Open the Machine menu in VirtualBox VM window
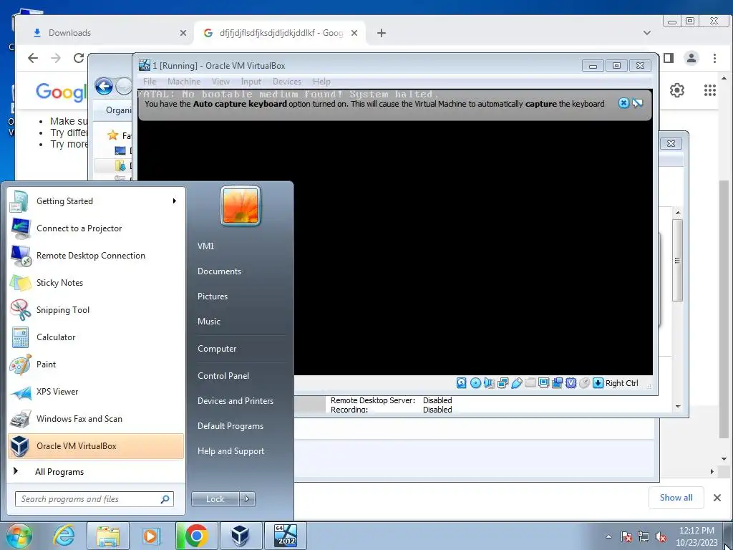The image size is (733, 550). coord(184,82)
